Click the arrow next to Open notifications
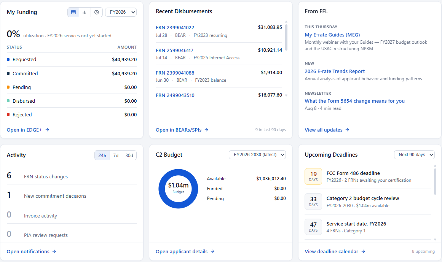Viewport: 442px width, 262px height. pos(54,252)
